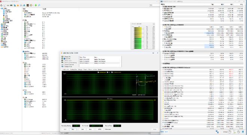The image size is (247, 135).
Task: Click the network computers icon in HWiNFO bottom bar
Action: tap(217, 132)
